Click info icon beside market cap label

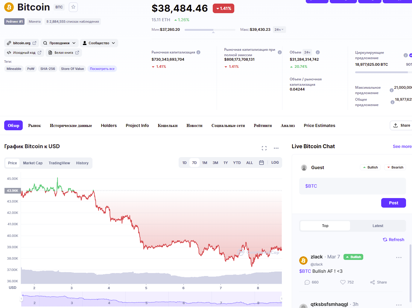point(198,52)
